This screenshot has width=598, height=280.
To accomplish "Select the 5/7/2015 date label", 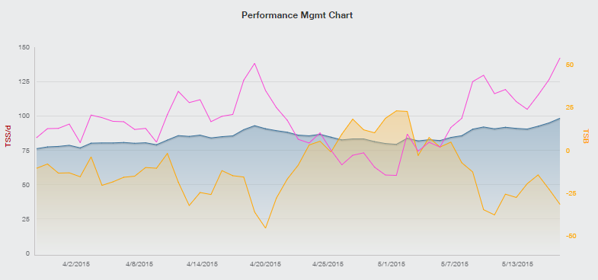I will pyautogui.click(x=454, y=264).
